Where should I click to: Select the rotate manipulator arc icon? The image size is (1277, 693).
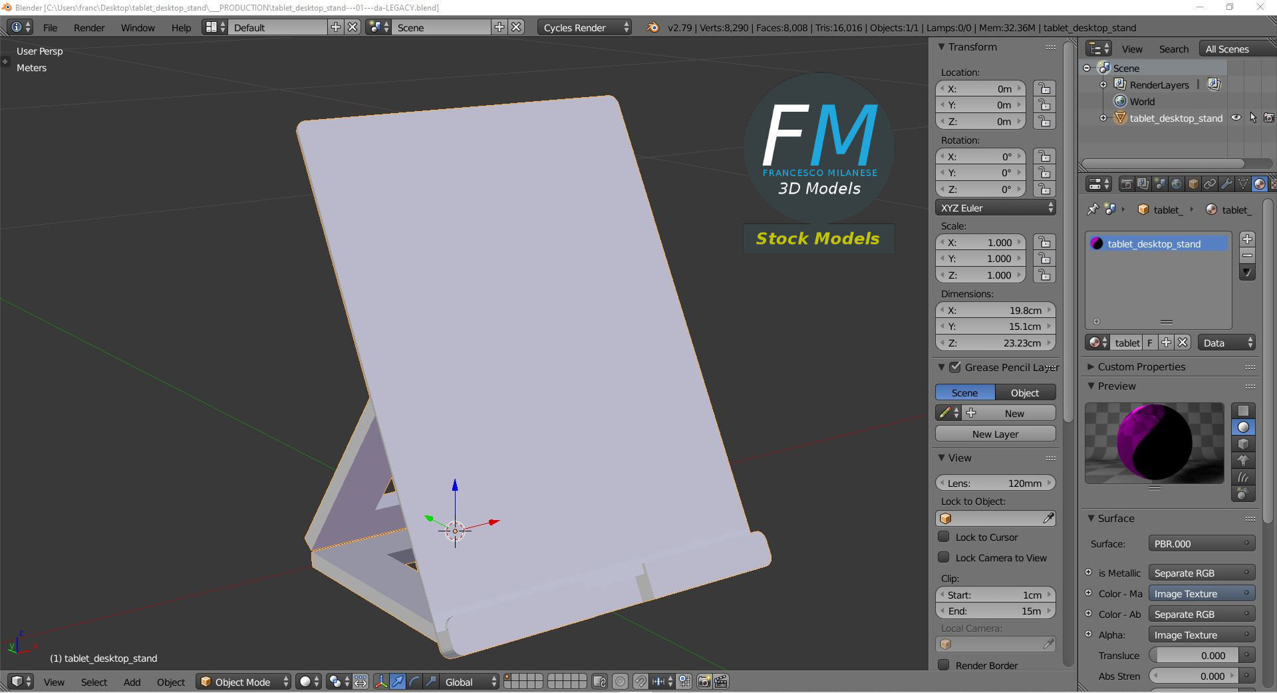pos(414,682)
